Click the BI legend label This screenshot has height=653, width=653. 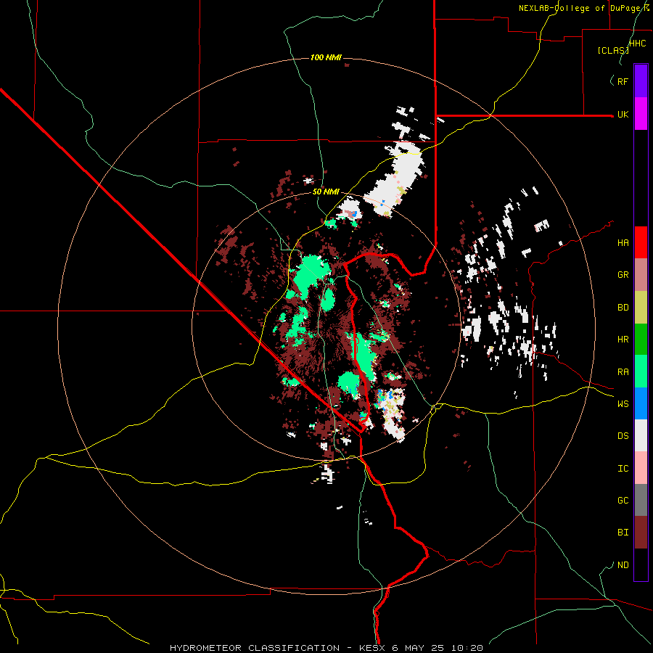(623, 533)
